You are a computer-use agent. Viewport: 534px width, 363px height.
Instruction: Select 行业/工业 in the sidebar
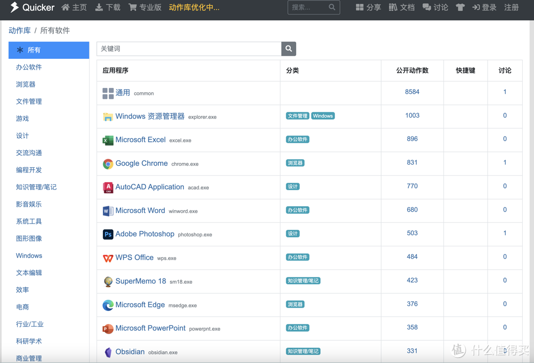coord(30,324)
